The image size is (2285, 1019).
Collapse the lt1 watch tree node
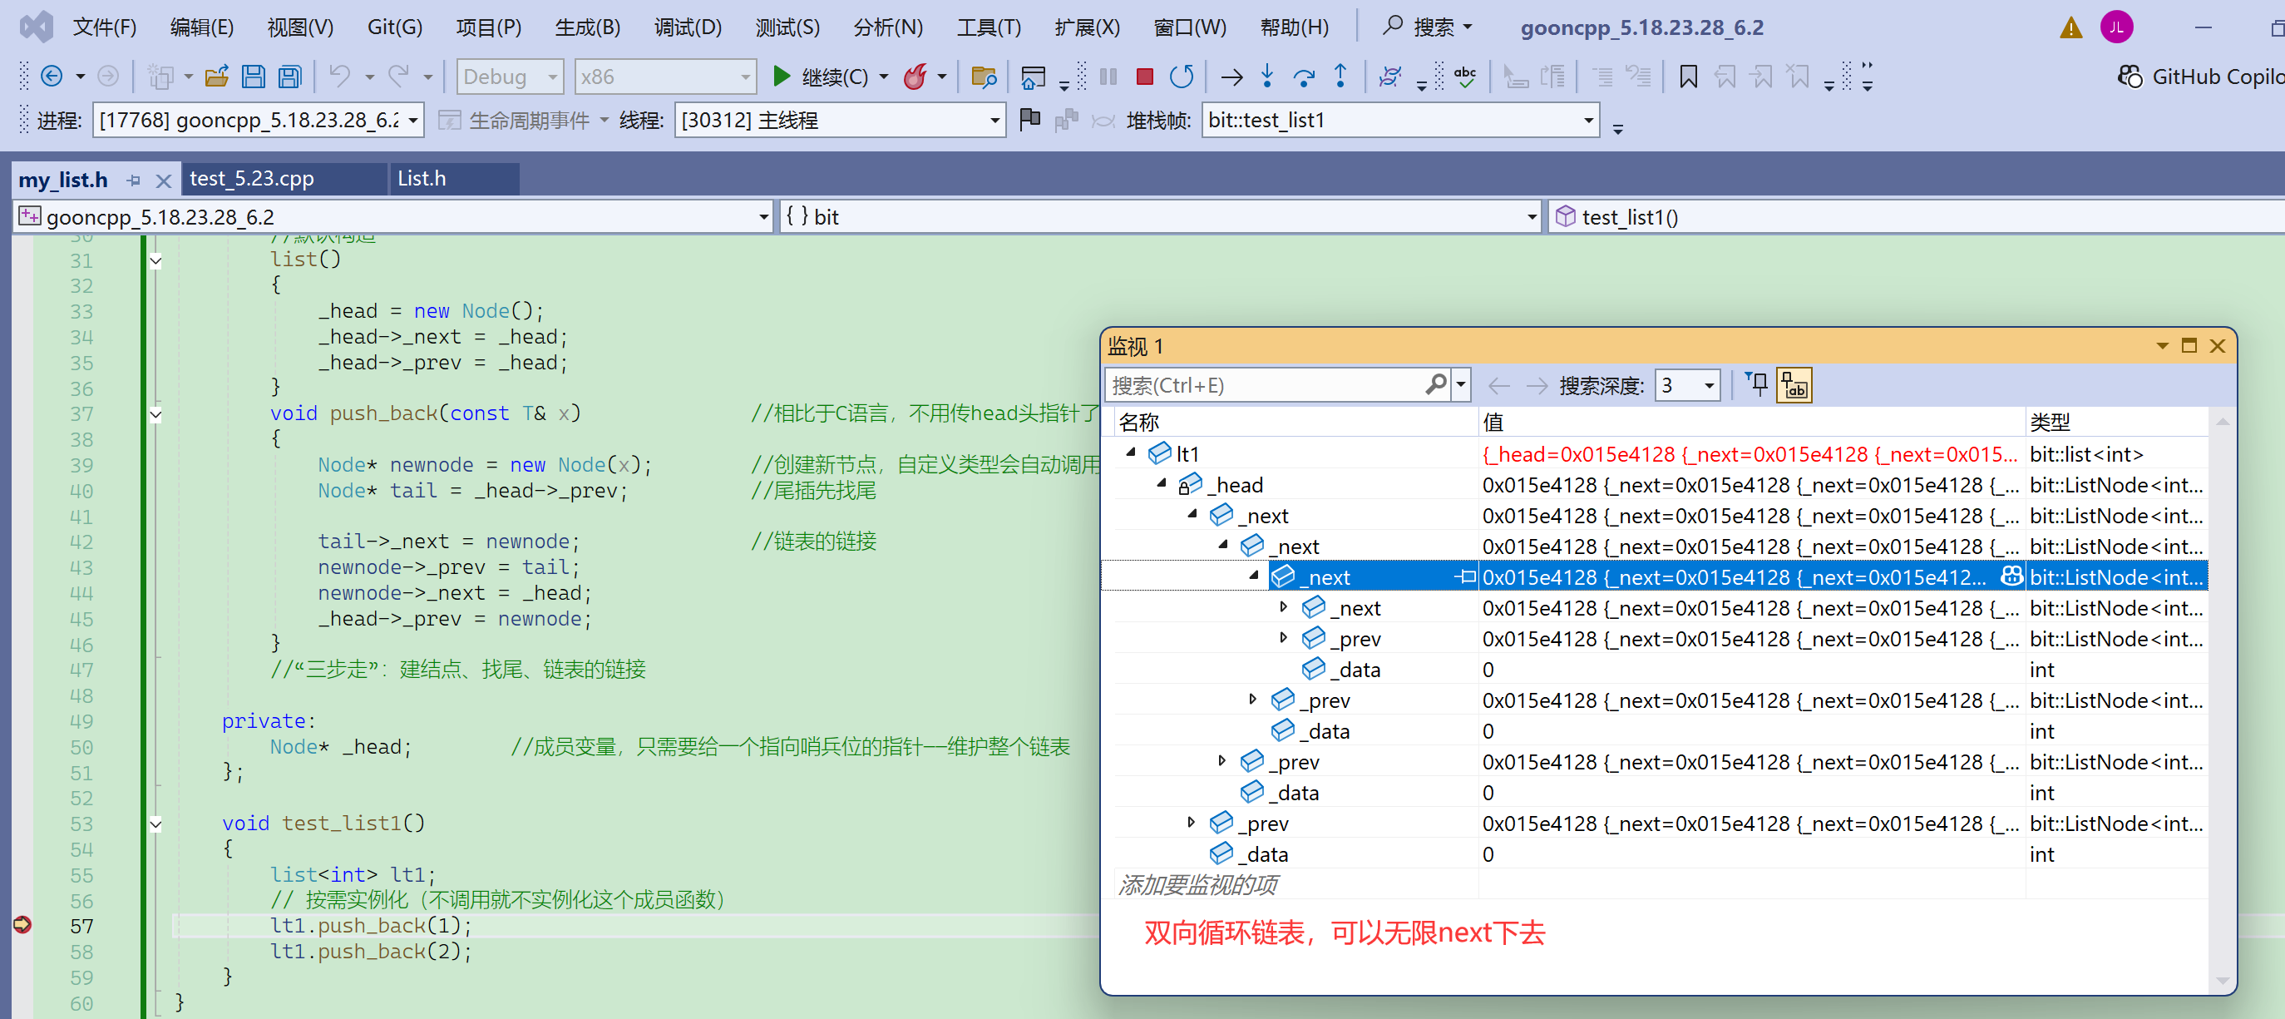click(1131, 453)
